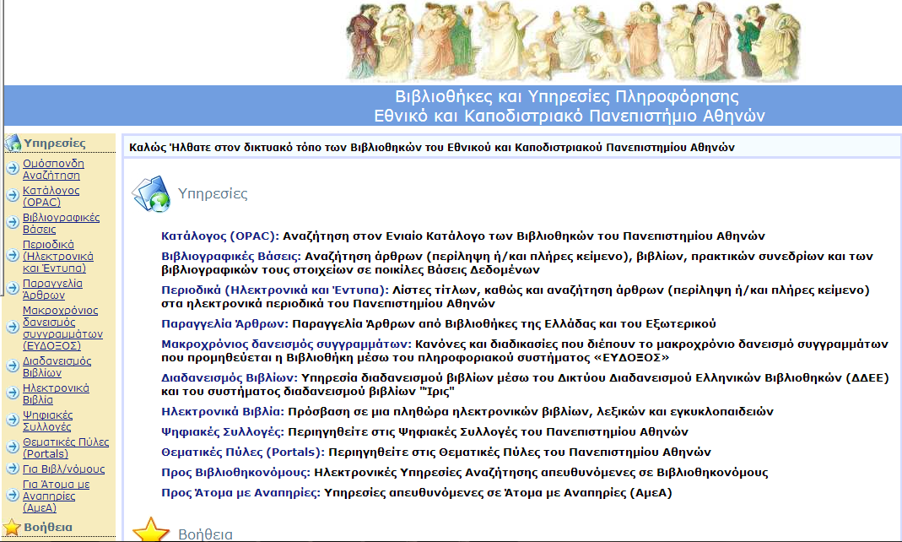
Task: Open Θεματικές Πύλες (Portals): main link
Action: point(243,453)
